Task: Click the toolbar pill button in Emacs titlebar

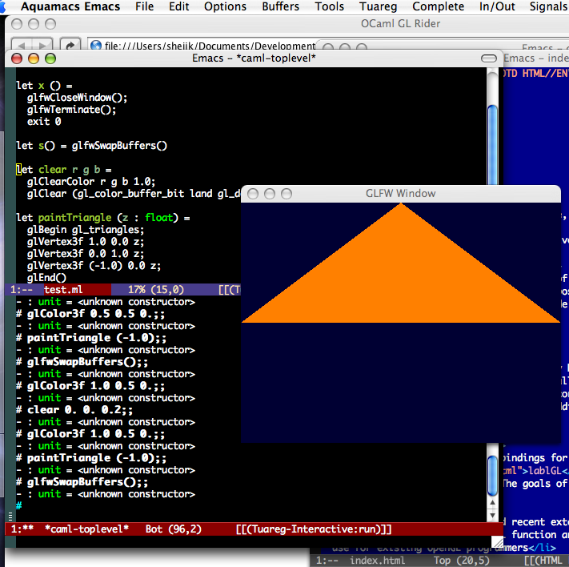Action: click(x=488, y=58)
